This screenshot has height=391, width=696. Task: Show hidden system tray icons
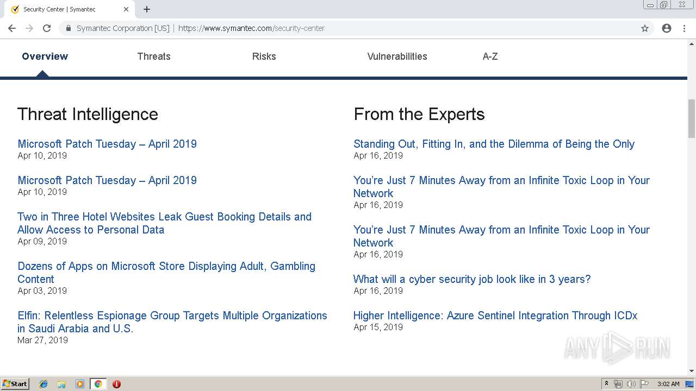coord(606,383)
